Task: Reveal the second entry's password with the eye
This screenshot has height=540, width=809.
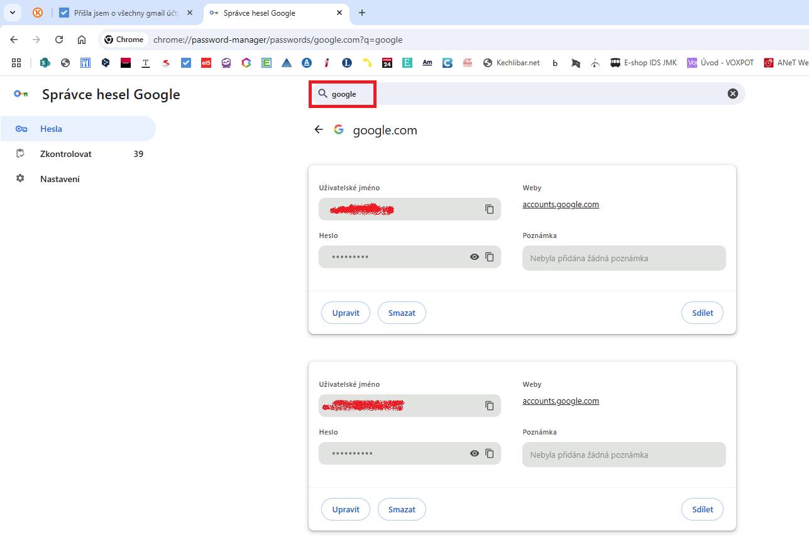Action: pyautogui.click(x=475, y=453)
